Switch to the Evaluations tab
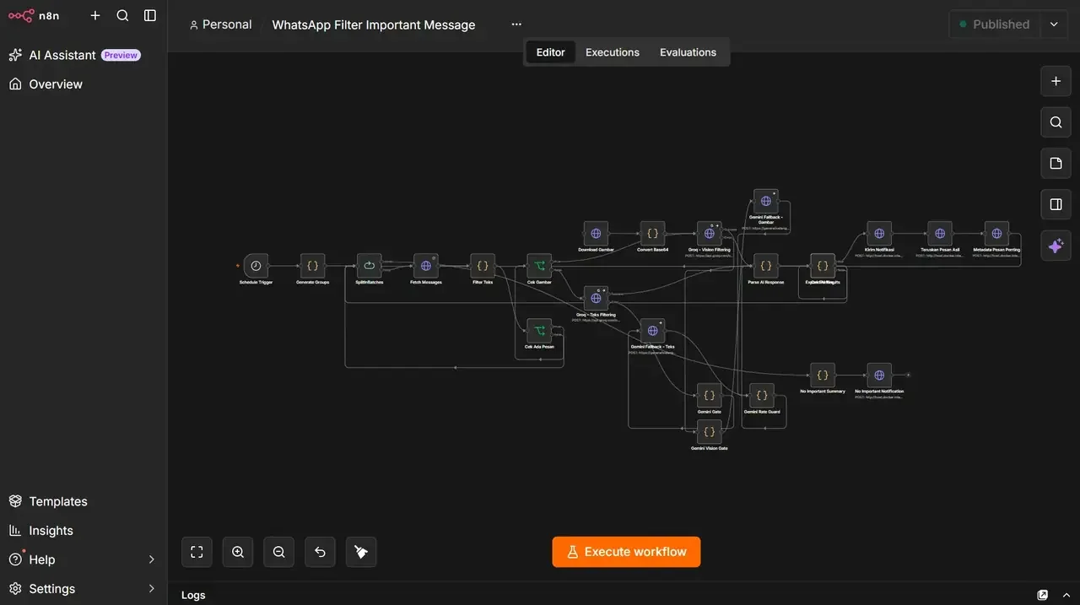Screen dimensions: 1080x605 click(688, 52)
